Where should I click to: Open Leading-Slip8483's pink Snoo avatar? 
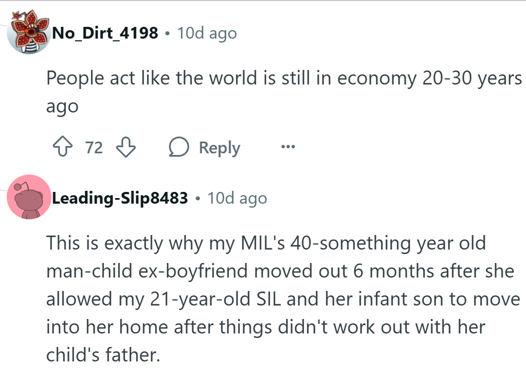(28, 197)
